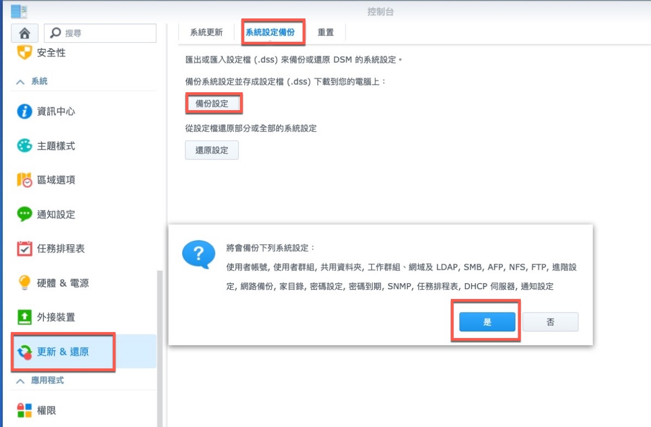Screen dimensions: 651x427
Task: Click the 控制台 window title text
Action: pos(381,11)
